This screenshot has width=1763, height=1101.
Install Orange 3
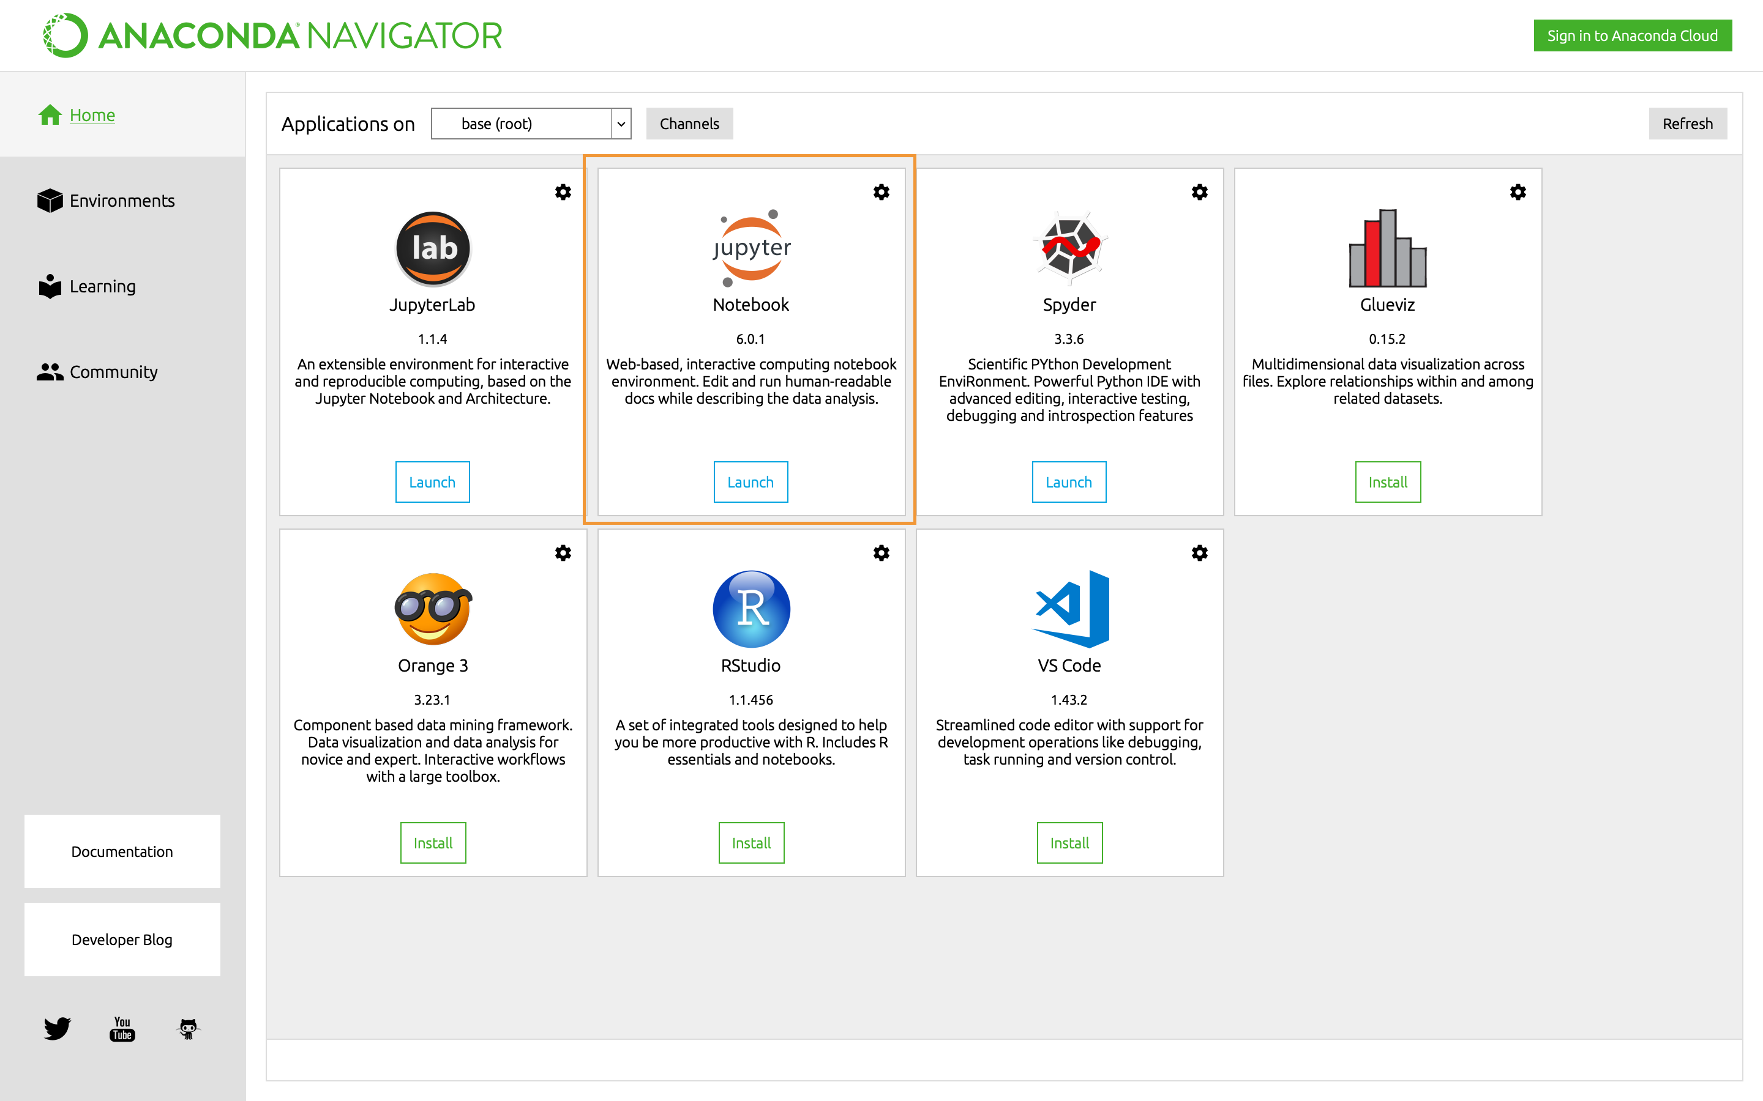coord(433,842)
